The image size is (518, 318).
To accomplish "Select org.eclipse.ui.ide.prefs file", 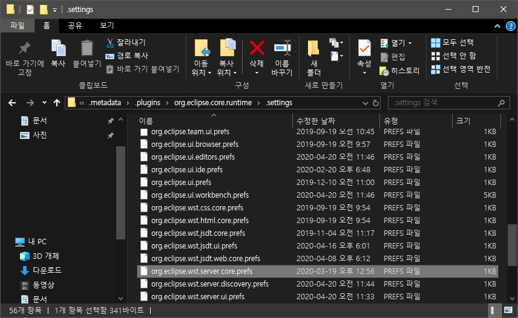I will click(x=318, y=169).
